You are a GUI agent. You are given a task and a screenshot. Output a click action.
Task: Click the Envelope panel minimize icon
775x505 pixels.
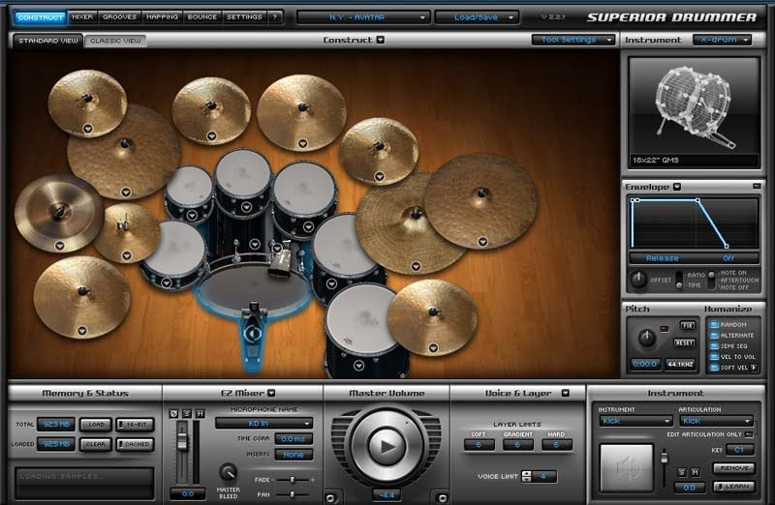(x=757, y=186)
